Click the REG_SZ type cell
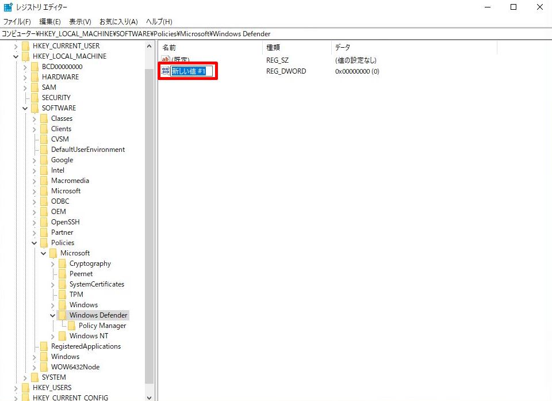Viewport: 552px width, 401px height. tap(277, 60)
